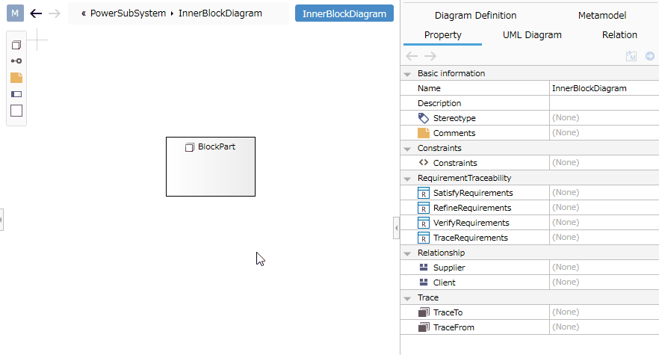This screenshot has width=659, height=355.
Task: Click the model reference icon in property toolbar
Action: [x=631, y=56]
